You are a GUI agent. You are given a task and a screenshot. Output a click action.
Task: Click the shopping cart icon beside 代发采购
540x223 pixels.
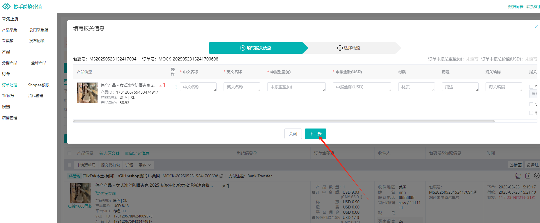(98, 193)
